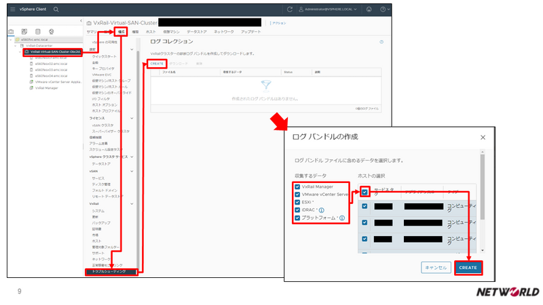The width and height of the screenshot is (543, 305).
Task: Refresh the vSphere Client view
Action: click(290, 9)
